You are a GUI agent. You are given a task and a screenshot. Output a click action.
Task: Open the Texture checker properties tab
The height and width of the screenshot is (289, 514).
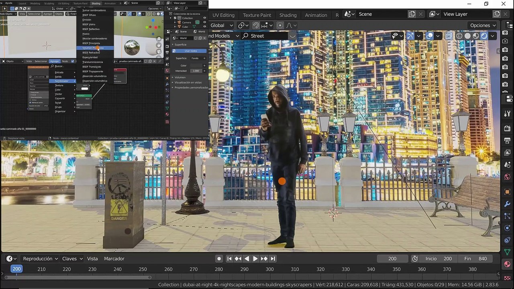click(507, 278)
